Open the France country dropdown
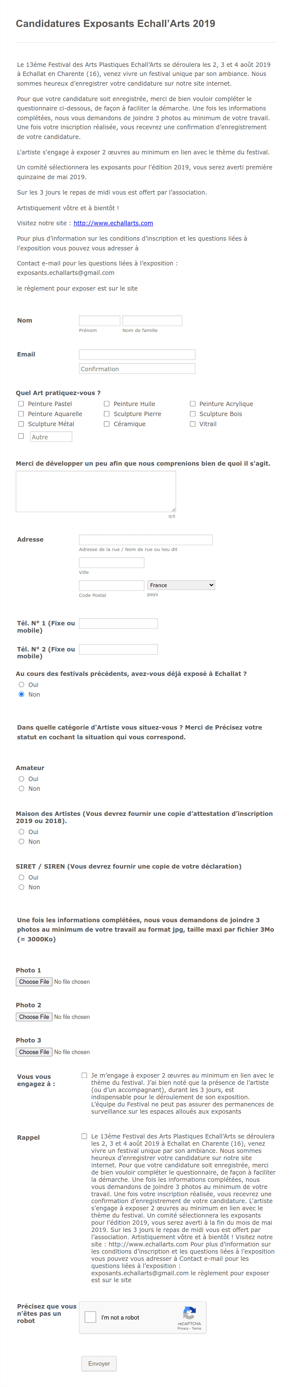Viewport: 291px width, 1387px height. pyautogui.click(x=181, y=585)
